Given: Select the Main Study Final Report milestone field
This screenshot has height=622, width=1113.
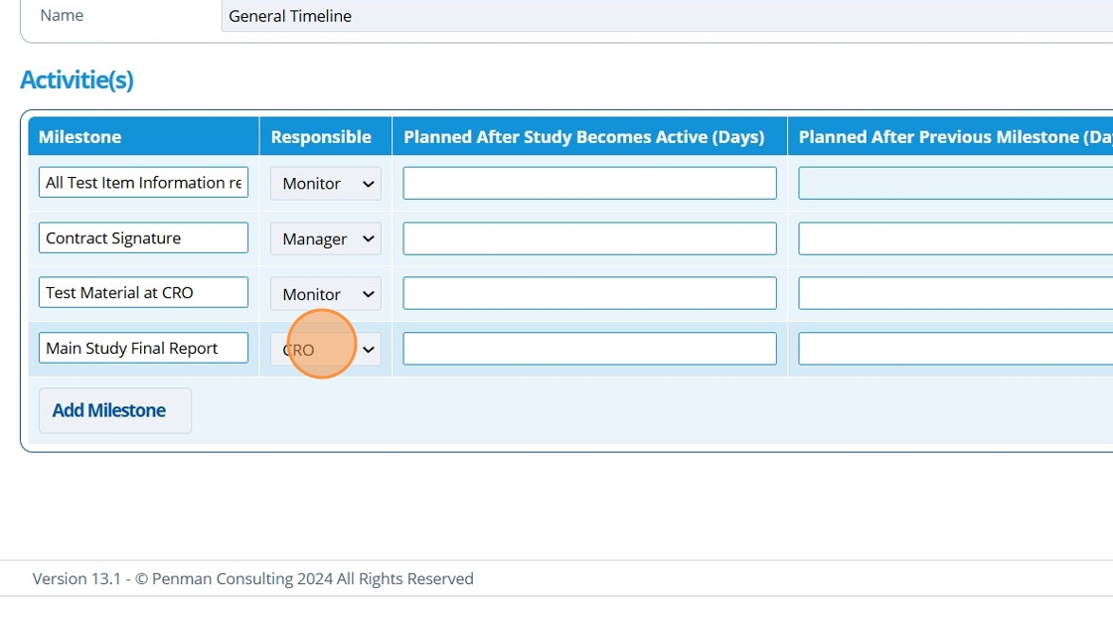Looking at the screenshot, I should (143, 349).
